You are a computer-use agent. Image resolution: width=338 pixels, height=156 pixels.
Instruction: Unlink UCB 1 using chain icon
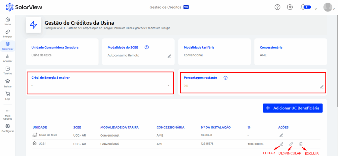pyautogui.click(x=291, y=144)
